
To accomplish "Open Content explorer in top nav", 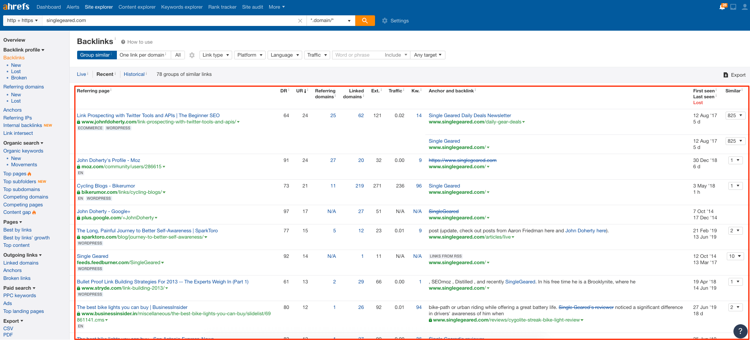I will pos(137,7).
